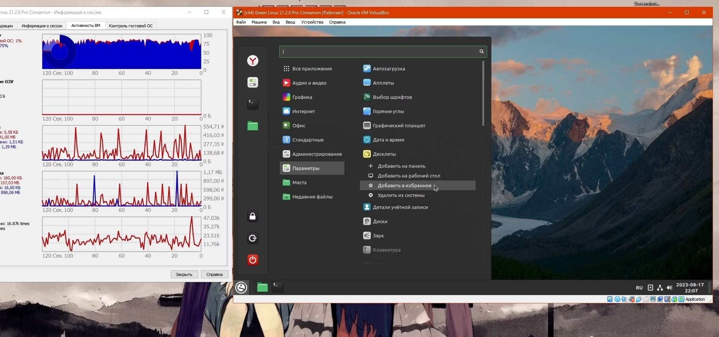
Task: Open the network applet in the guest panel
Action: [660, 288]
